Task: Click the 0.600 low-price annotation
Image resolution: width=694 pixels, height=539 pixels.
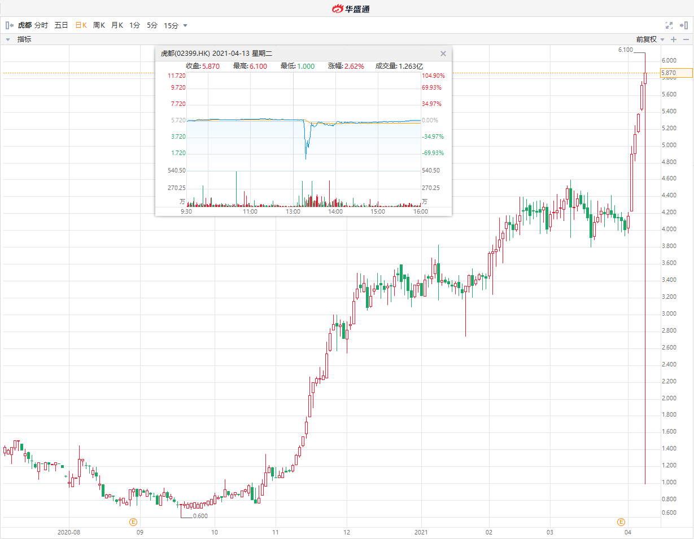Action: (x=200, y=516)
